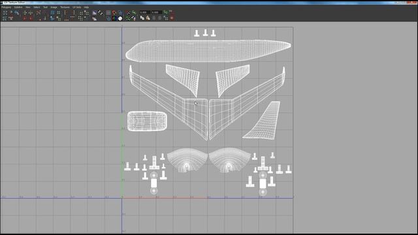Select the UV Lattice tool icon
418x235 pixels.
tap(5, 12)
